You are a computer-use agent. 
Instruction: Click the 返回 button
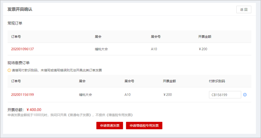[x=244, y=10]
